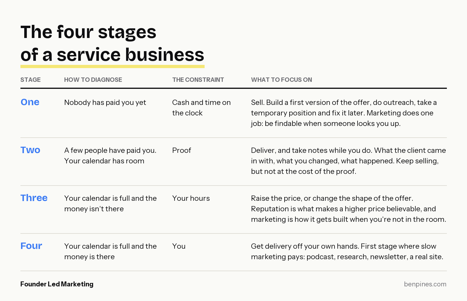The height and width of the screenshot is (301, 467).
Task: Select the 'Your hours' constraint cell
Action: pos(191,198)
